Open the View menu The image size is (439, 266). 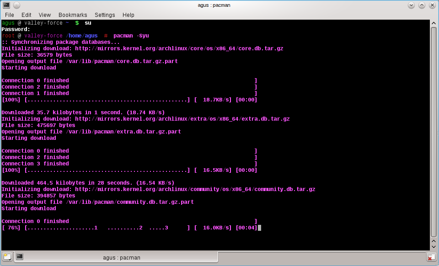click(x=44, y=15)
